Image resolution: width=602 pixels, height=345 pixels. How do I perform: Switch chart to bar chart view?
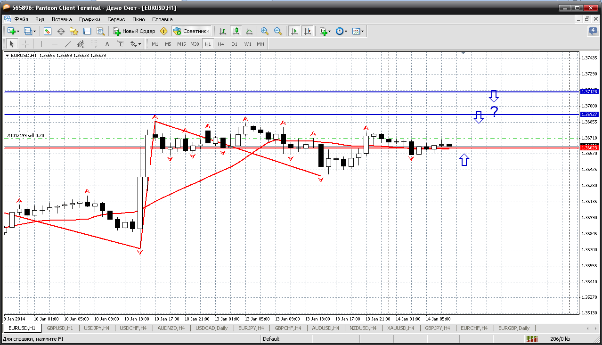point(223,31)
